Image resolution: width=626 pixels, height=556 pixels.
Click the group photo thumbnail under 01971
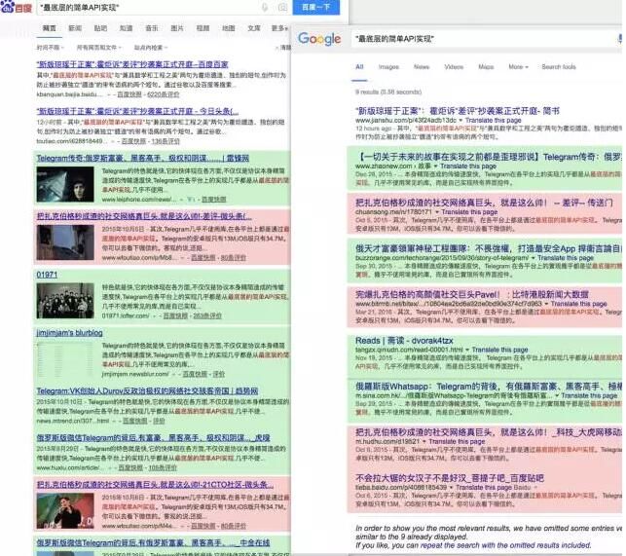[x=65, y=301]
